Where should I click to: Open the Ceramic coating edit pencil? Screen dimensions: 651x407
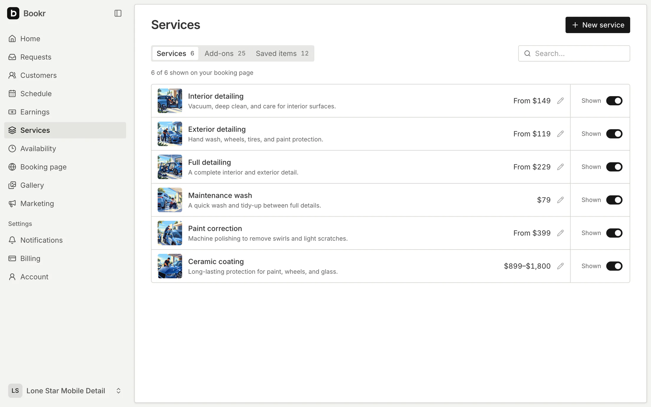tap(560, 266)
